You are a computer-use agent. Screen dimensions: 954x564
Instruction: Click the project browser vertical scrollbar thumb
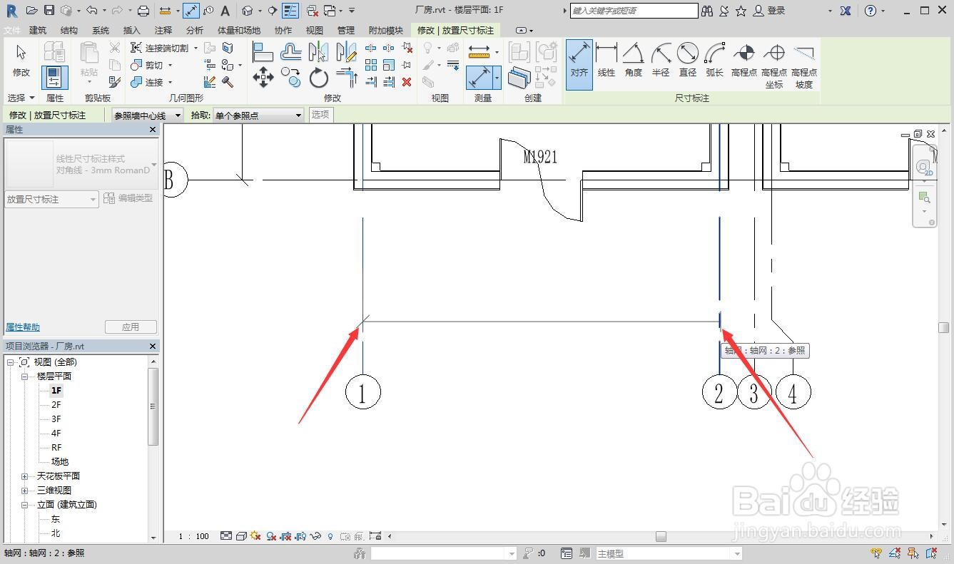pyautogui.click(x=153, y=407)
